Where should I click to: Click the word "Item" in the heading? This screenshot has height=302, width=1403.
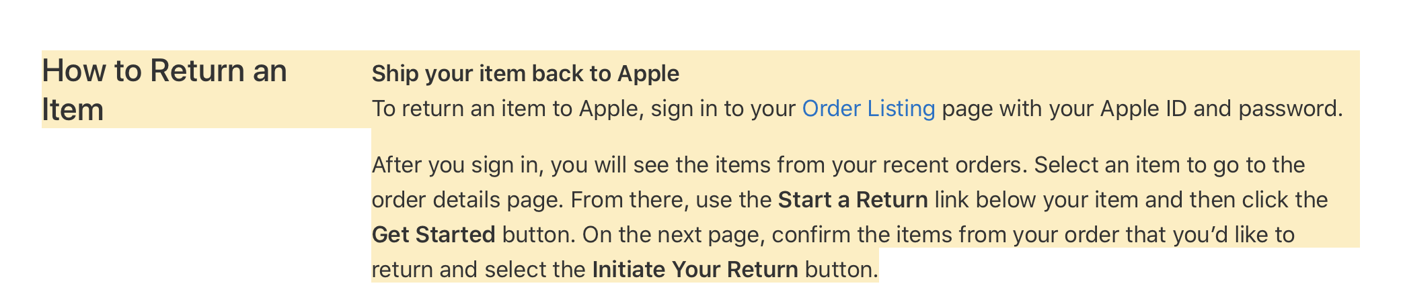[73, 109]
